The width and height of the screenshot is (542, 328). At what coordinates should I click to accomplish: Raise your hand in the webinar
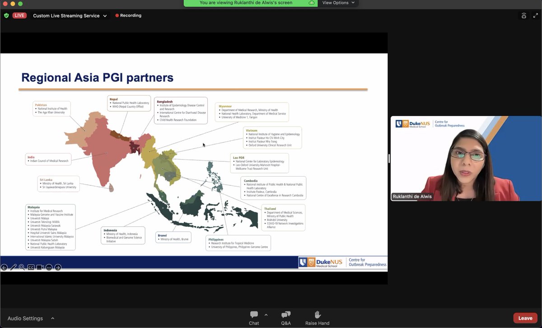[x=317, y=318]
